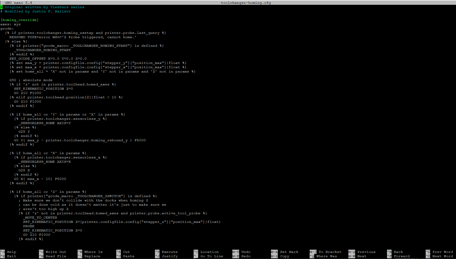Click the Justify shortcut
The height and width of the screenshot is (259, 456).
[169, 256]
